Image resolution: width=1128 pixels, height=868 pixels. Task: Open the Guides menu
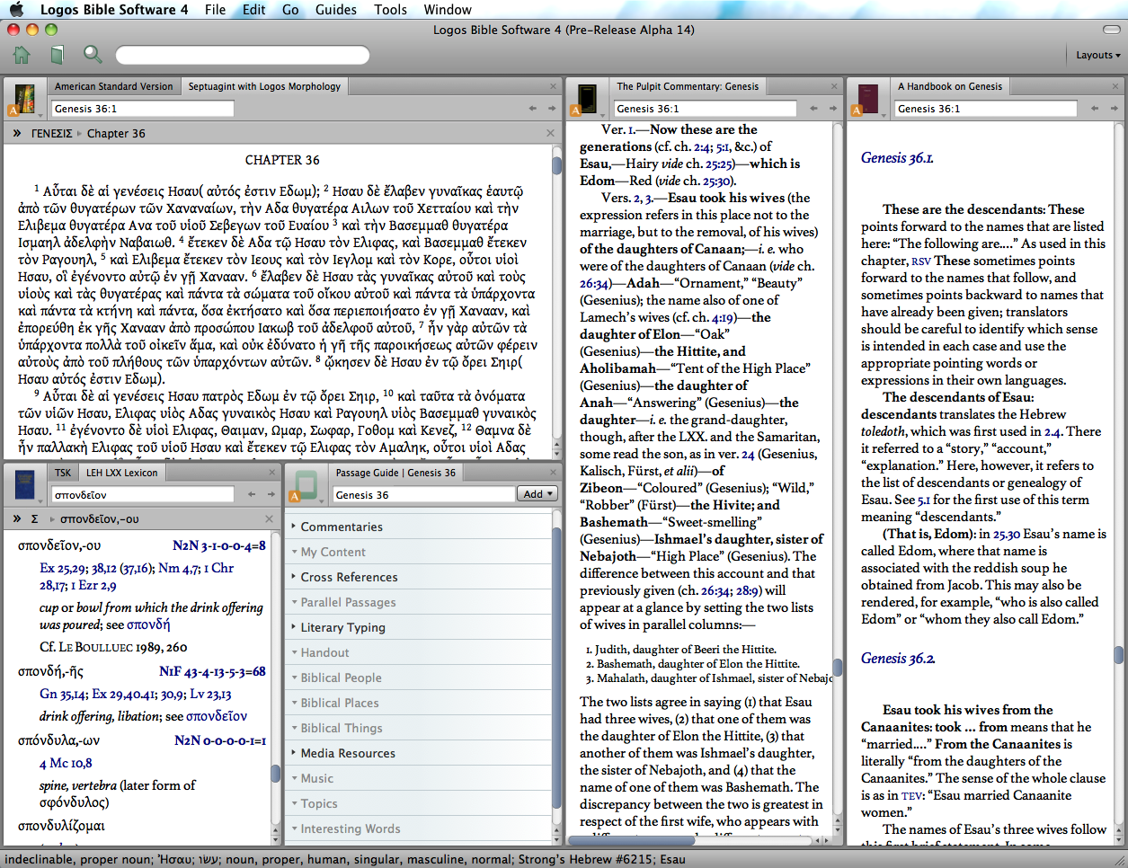point(336,9)
